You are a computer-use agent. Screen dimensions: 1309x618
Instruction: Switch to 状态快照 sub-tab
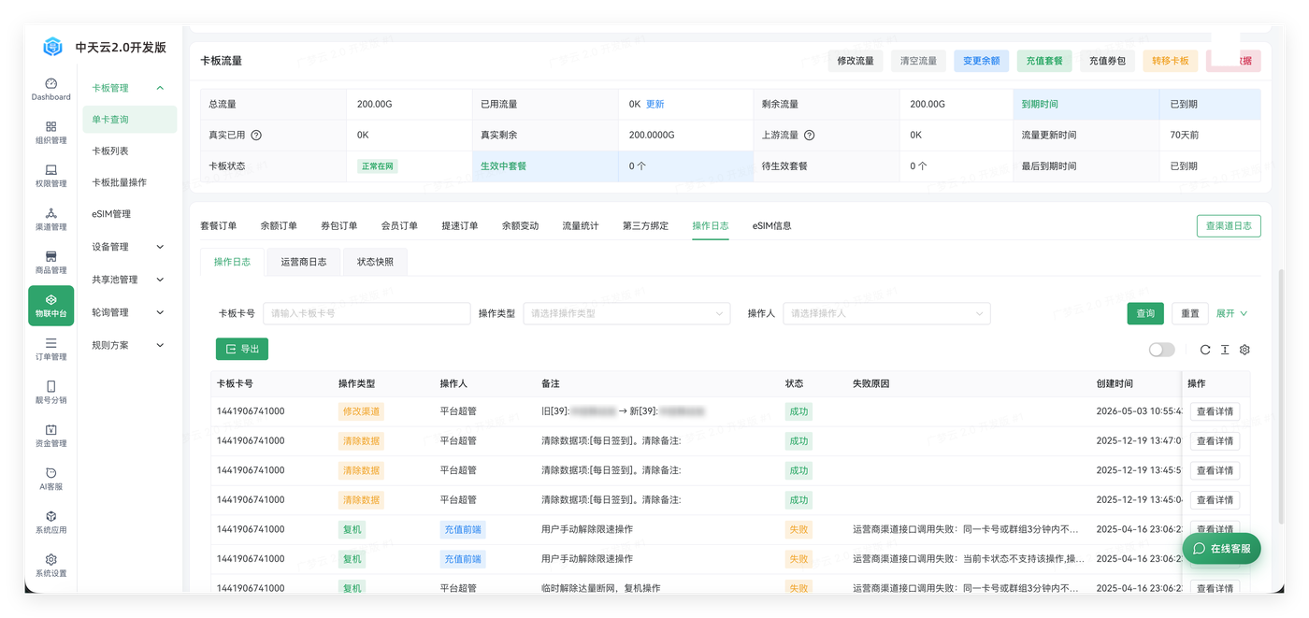[375, 262]
